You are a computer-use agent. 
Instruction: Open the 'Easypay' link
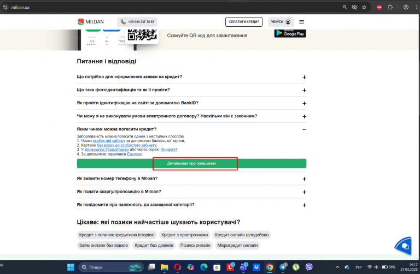coord(135,154)
